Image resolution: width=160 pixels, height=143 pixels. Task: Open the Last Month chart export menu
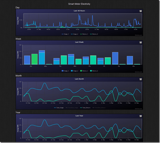[x=141, y=79]
